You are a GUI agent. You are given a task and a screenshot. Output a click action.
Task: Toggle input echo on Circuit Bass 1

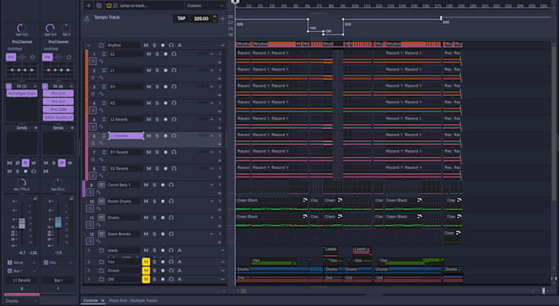click(x=171, y=185)
